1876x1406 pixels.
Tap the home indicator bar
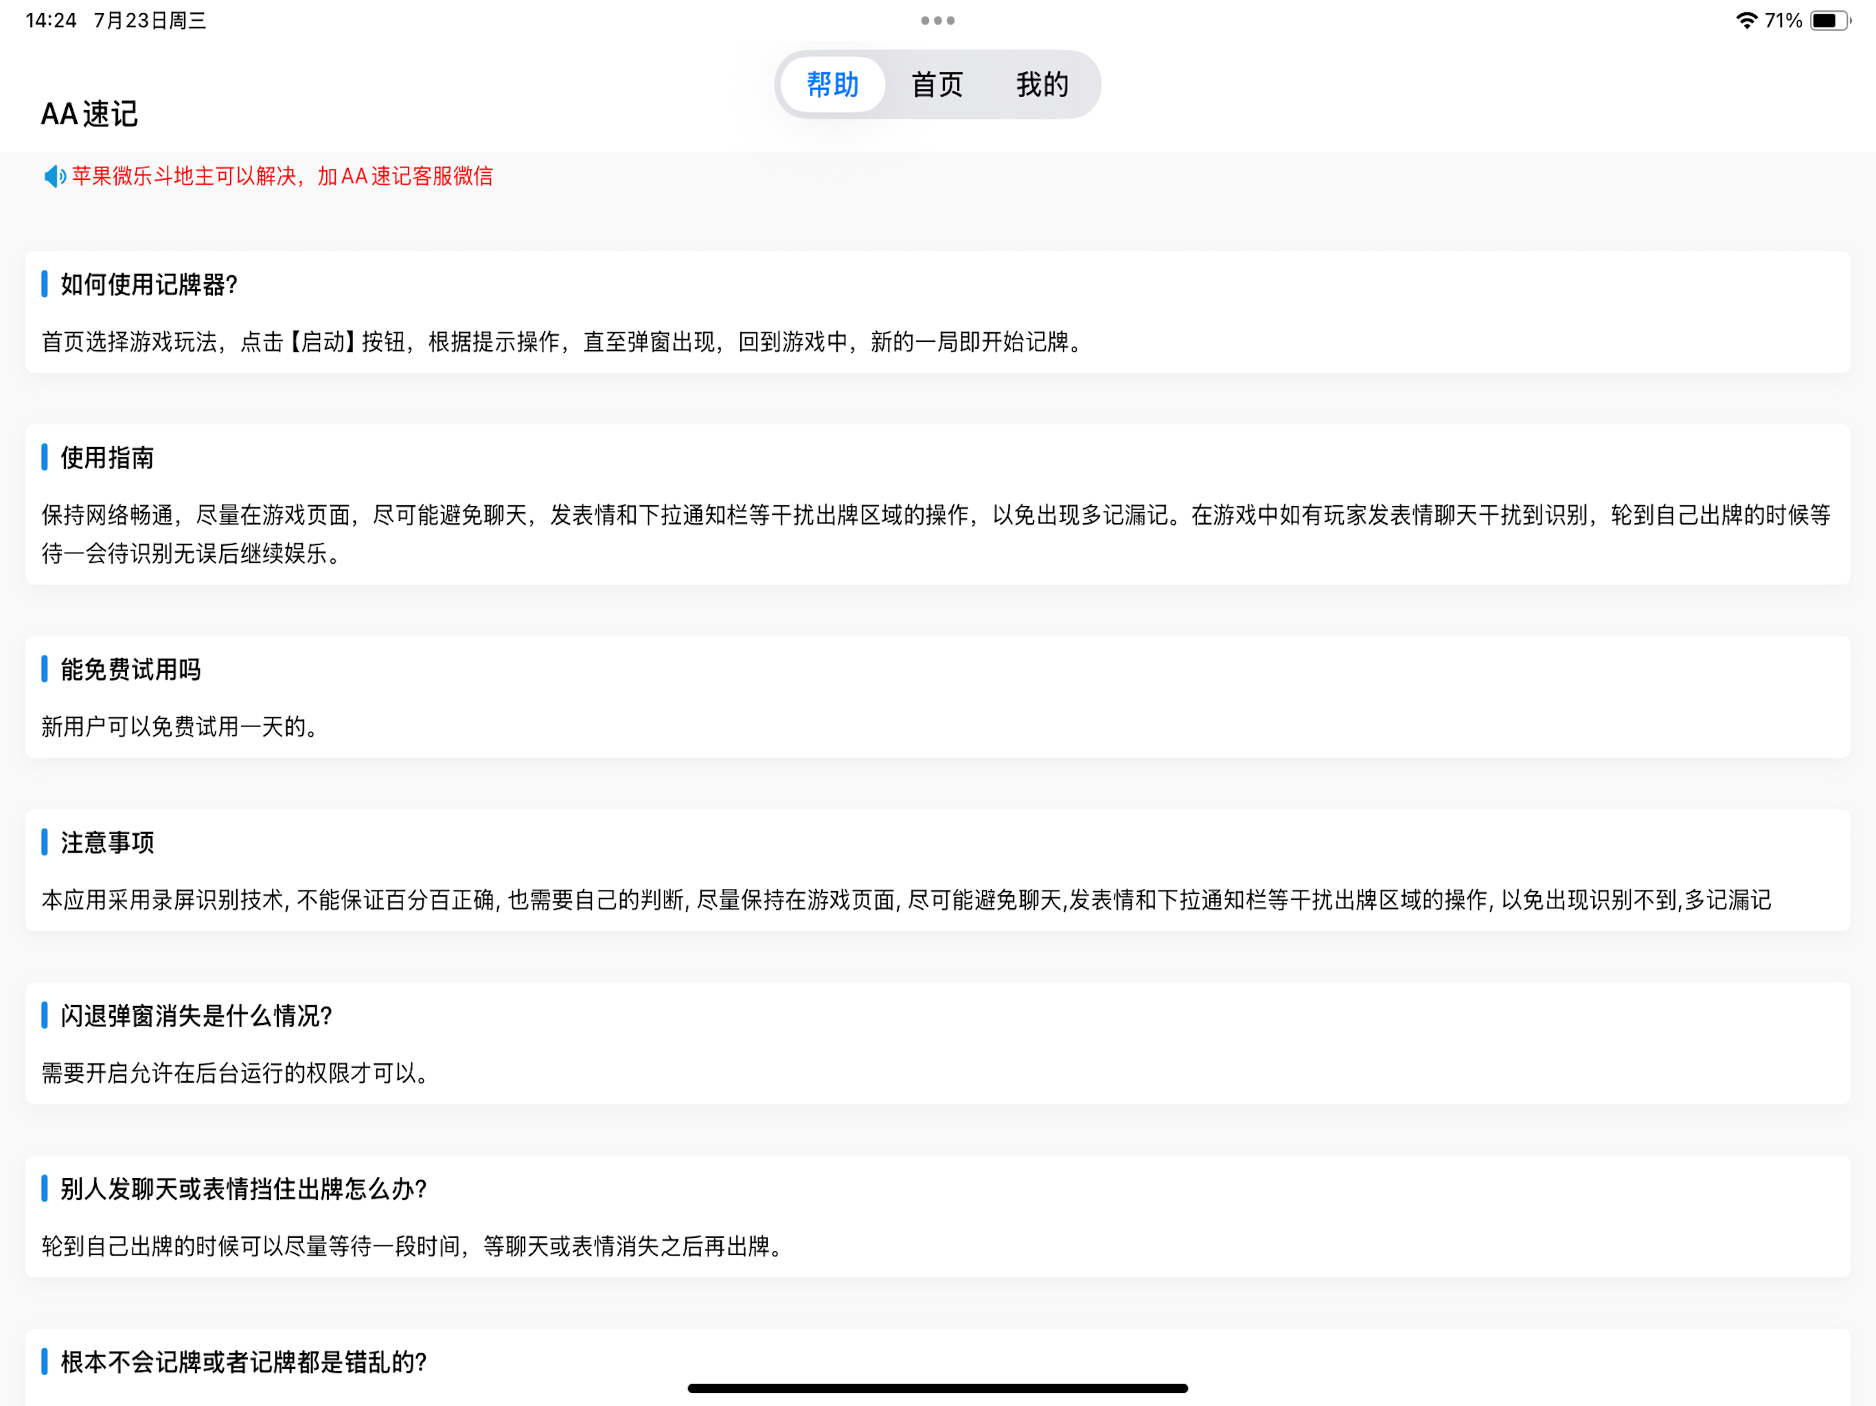point(938,1388)
